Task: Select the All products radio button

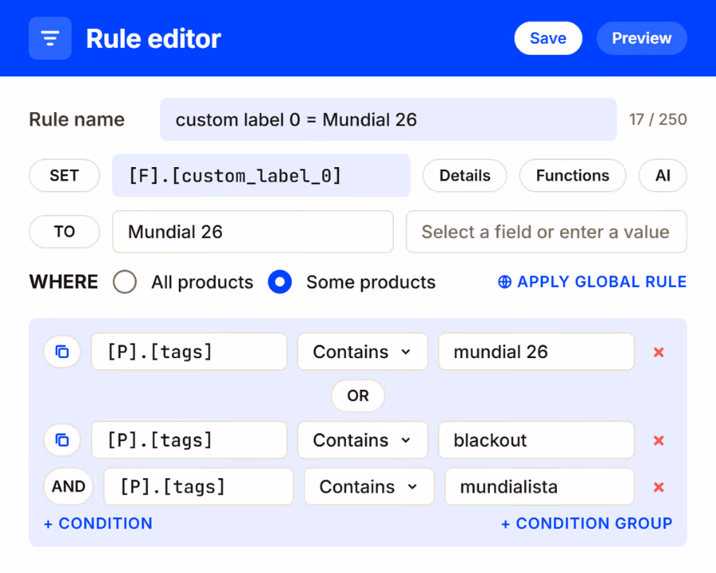Action: [125, 282]
